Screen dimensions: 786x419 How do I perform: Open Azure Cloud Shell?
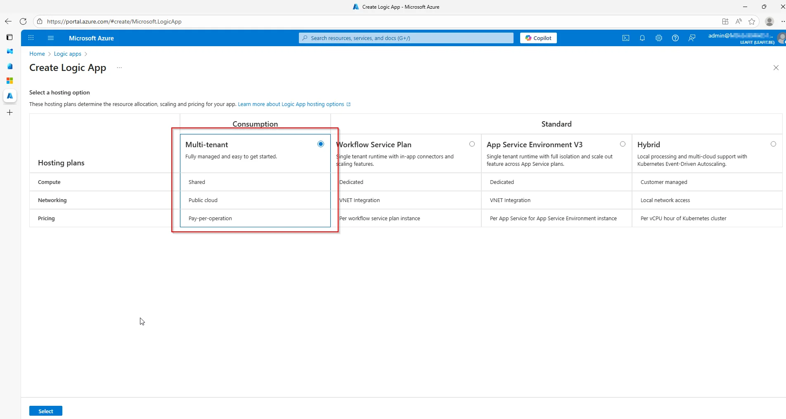point(626,38)
